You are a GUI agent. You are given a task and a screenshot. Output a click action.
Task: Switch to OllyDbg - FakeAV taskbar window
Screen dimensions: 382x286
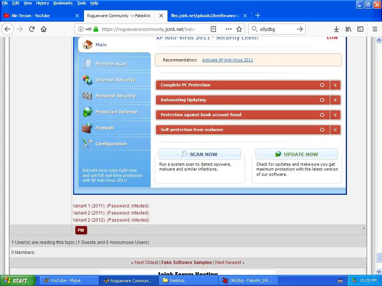coord(248,280)
